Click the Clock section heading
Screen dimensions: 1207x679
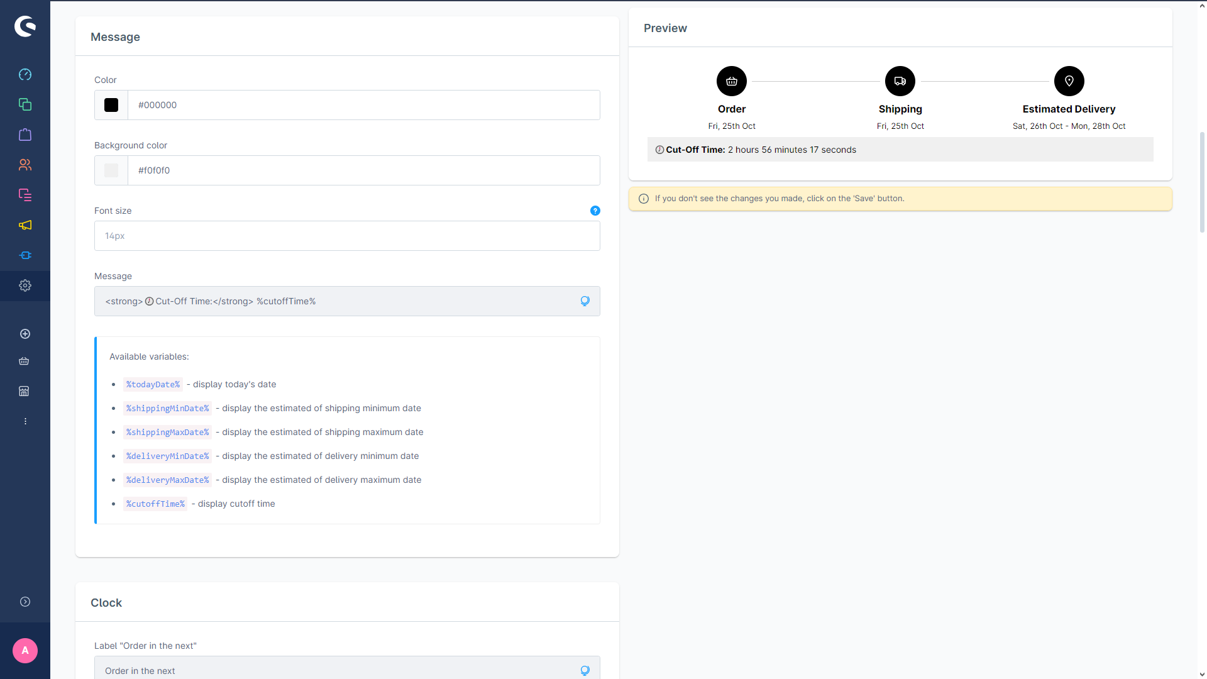click(x=106, y=603)
